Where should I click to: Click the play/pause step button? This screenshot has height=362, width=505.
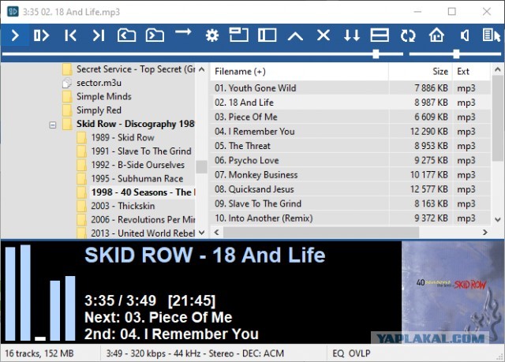pyautogui.click(x=42, y=35)
